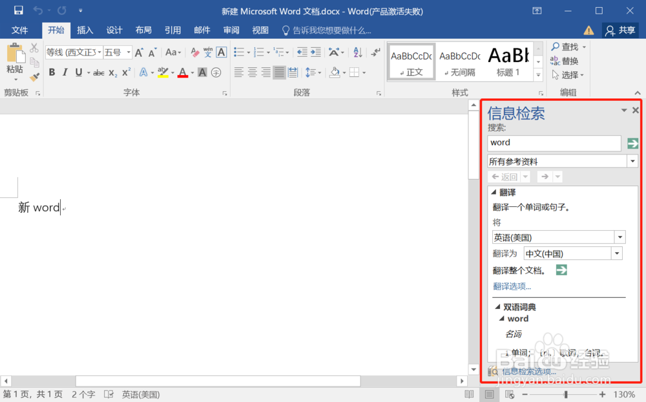Open the font size dropdown

(129, 52)
